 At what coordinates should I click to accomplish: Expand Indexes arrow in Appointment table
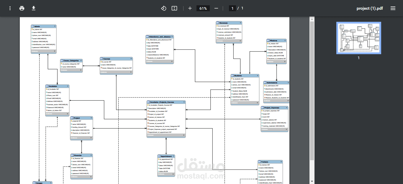coord(173,174)
